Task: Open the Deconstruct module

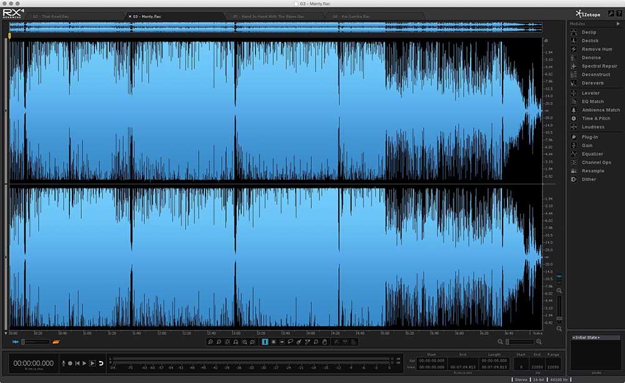Action: click(596, 74)
